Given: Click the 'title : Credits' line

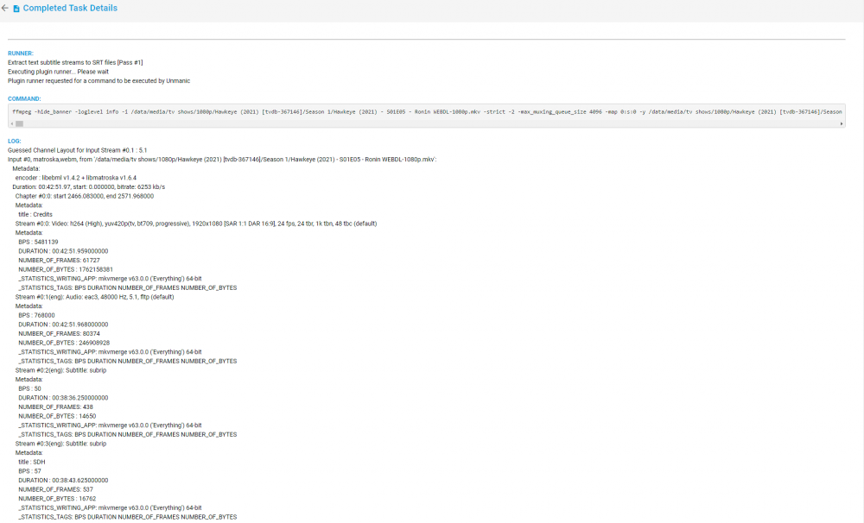Looking at the screenshot, I should [x=35, y=215].
